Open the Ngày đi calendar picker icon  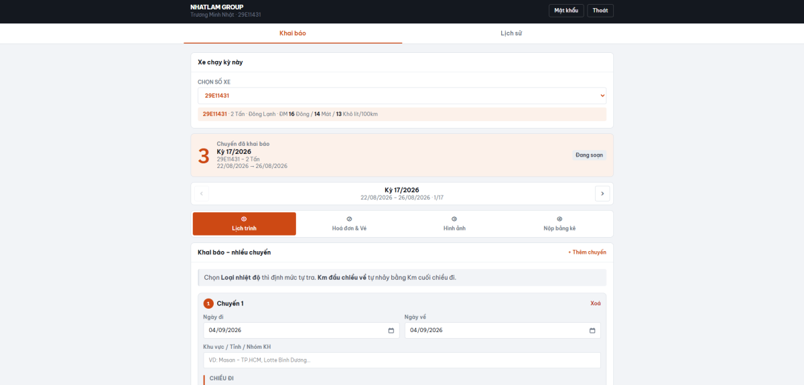point(391,330)
